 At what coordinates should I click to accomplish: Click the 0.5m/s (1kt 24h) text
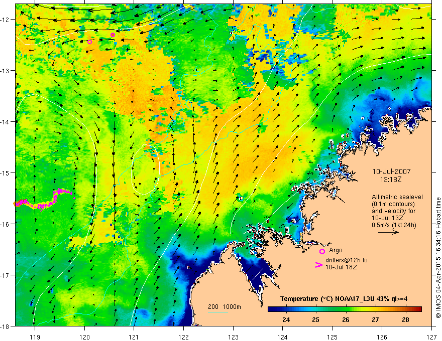pyautogui.click(x=394, y=225)
